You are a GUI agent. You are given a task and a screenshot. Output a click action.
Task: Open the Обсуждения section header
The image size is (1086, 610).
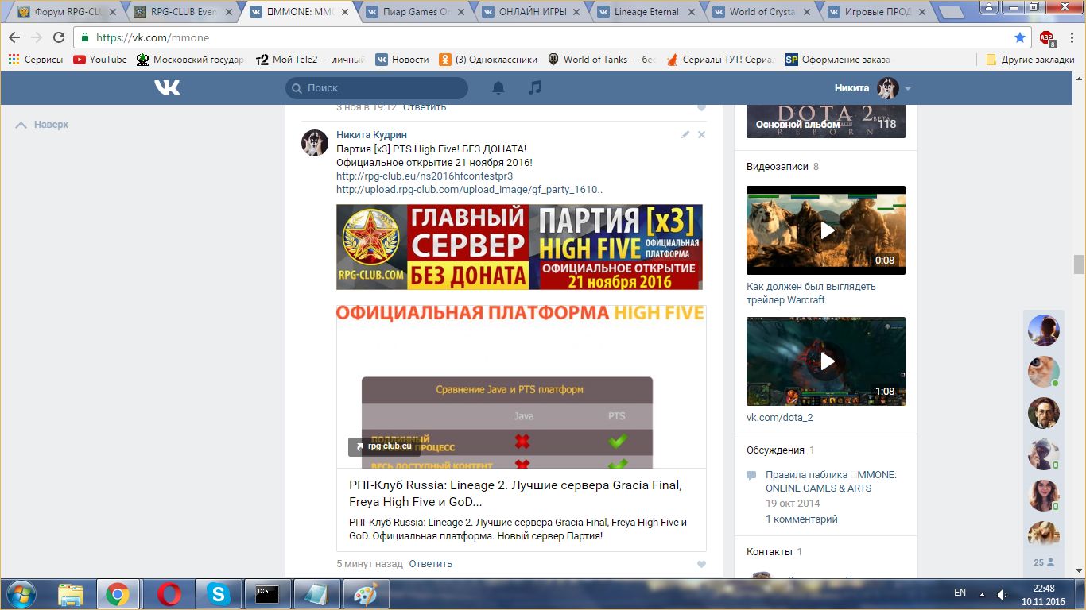(775, 450)
